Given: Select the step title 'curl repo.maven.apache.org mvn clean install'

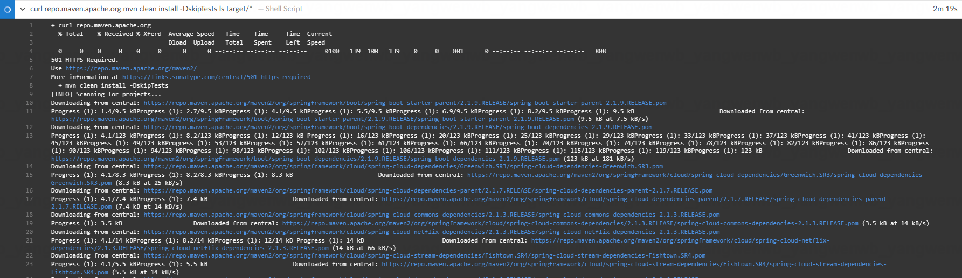Looking at the screenshot, I should pyautogui.click(x=141, y=9).
